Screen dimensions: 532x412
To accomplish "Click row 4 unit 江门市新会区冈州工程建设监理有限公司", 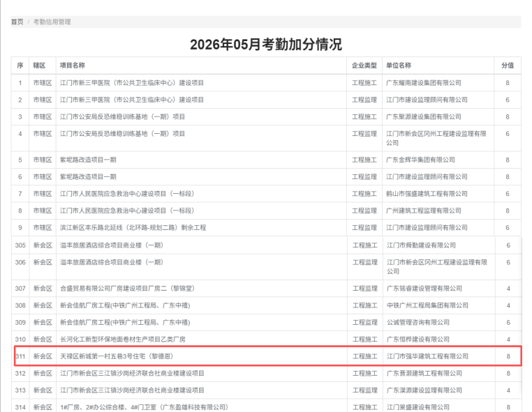I will 436,138.
